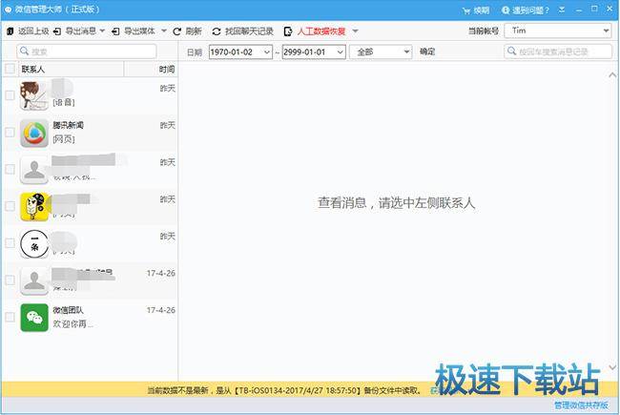Image resolution: width=620 pixels, height=415 pixels.
Task: Click 管理微信共存版 link
Action: (581, 405)
